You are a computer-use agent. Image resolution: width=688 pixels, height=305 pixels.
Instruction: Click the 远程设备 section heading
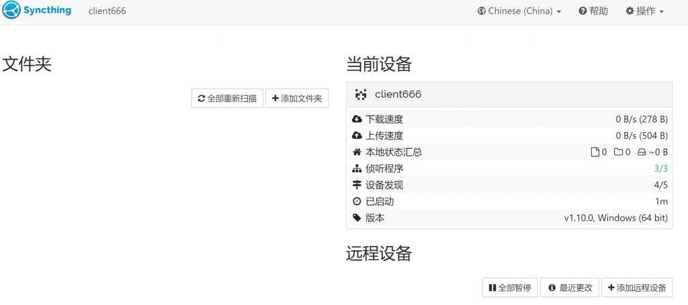pos(379,253)
